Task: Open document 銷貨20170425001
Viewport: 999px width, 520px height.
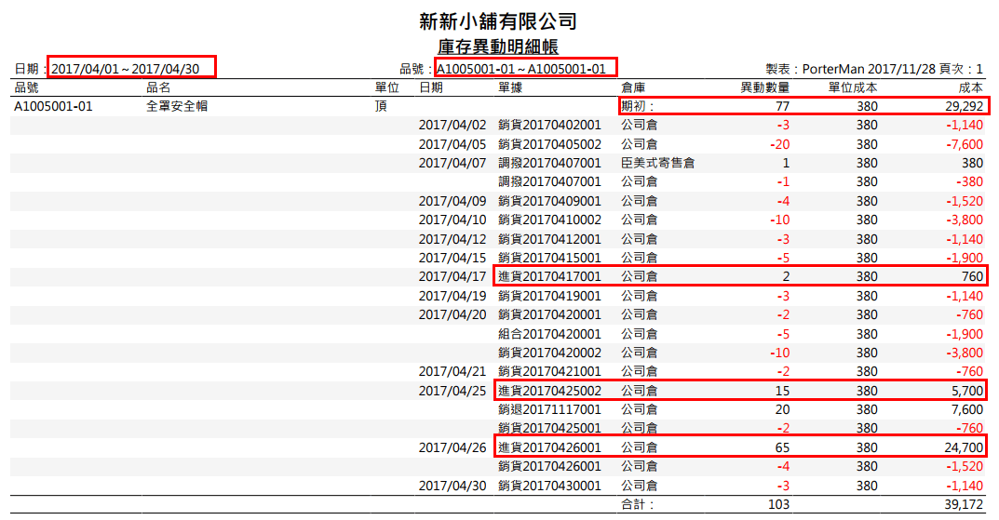Action: click(549, 428)
